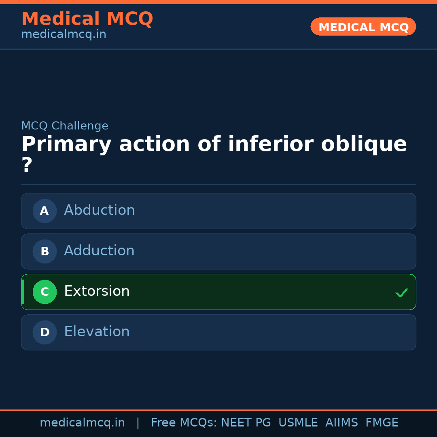Open the NEET PG section
This screenshot has width=437, height=437.
246,422
